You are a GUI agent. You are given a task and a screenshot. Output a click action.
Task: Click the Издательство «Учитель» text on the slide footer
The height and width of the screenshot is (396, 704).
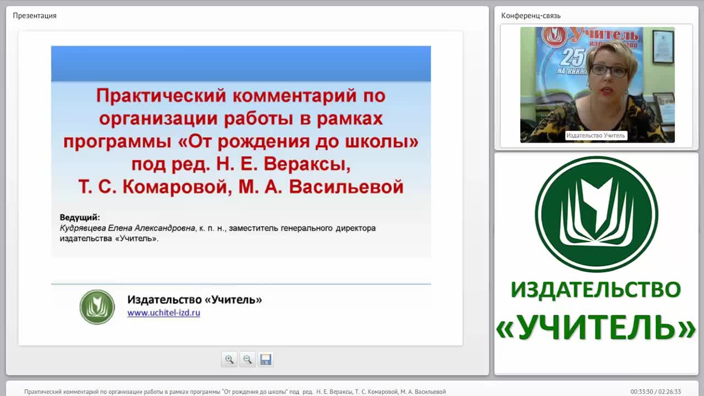point(195,300)
